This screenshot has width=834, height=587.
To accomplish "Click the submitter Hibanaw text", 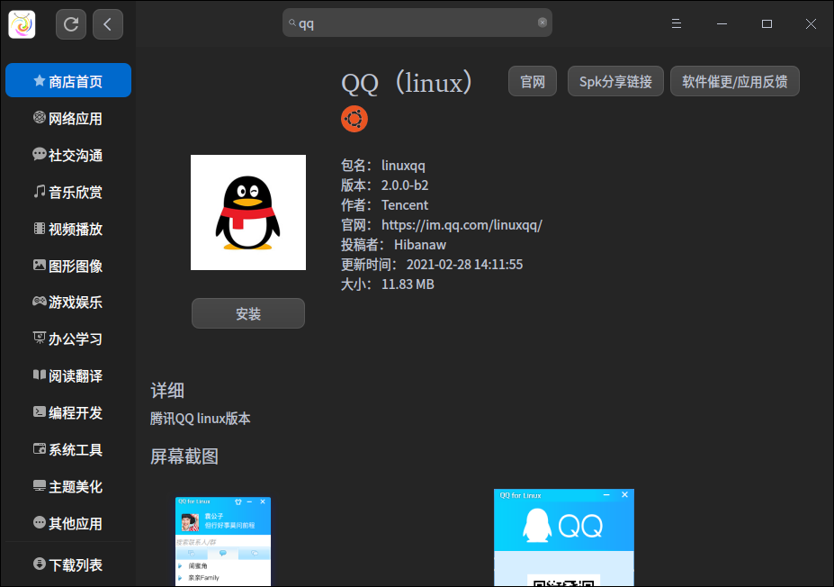I will [419, 245].
